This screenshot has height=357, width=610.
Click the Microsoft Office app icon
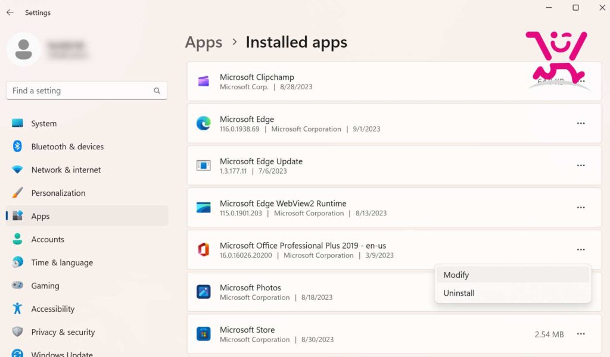204,249
